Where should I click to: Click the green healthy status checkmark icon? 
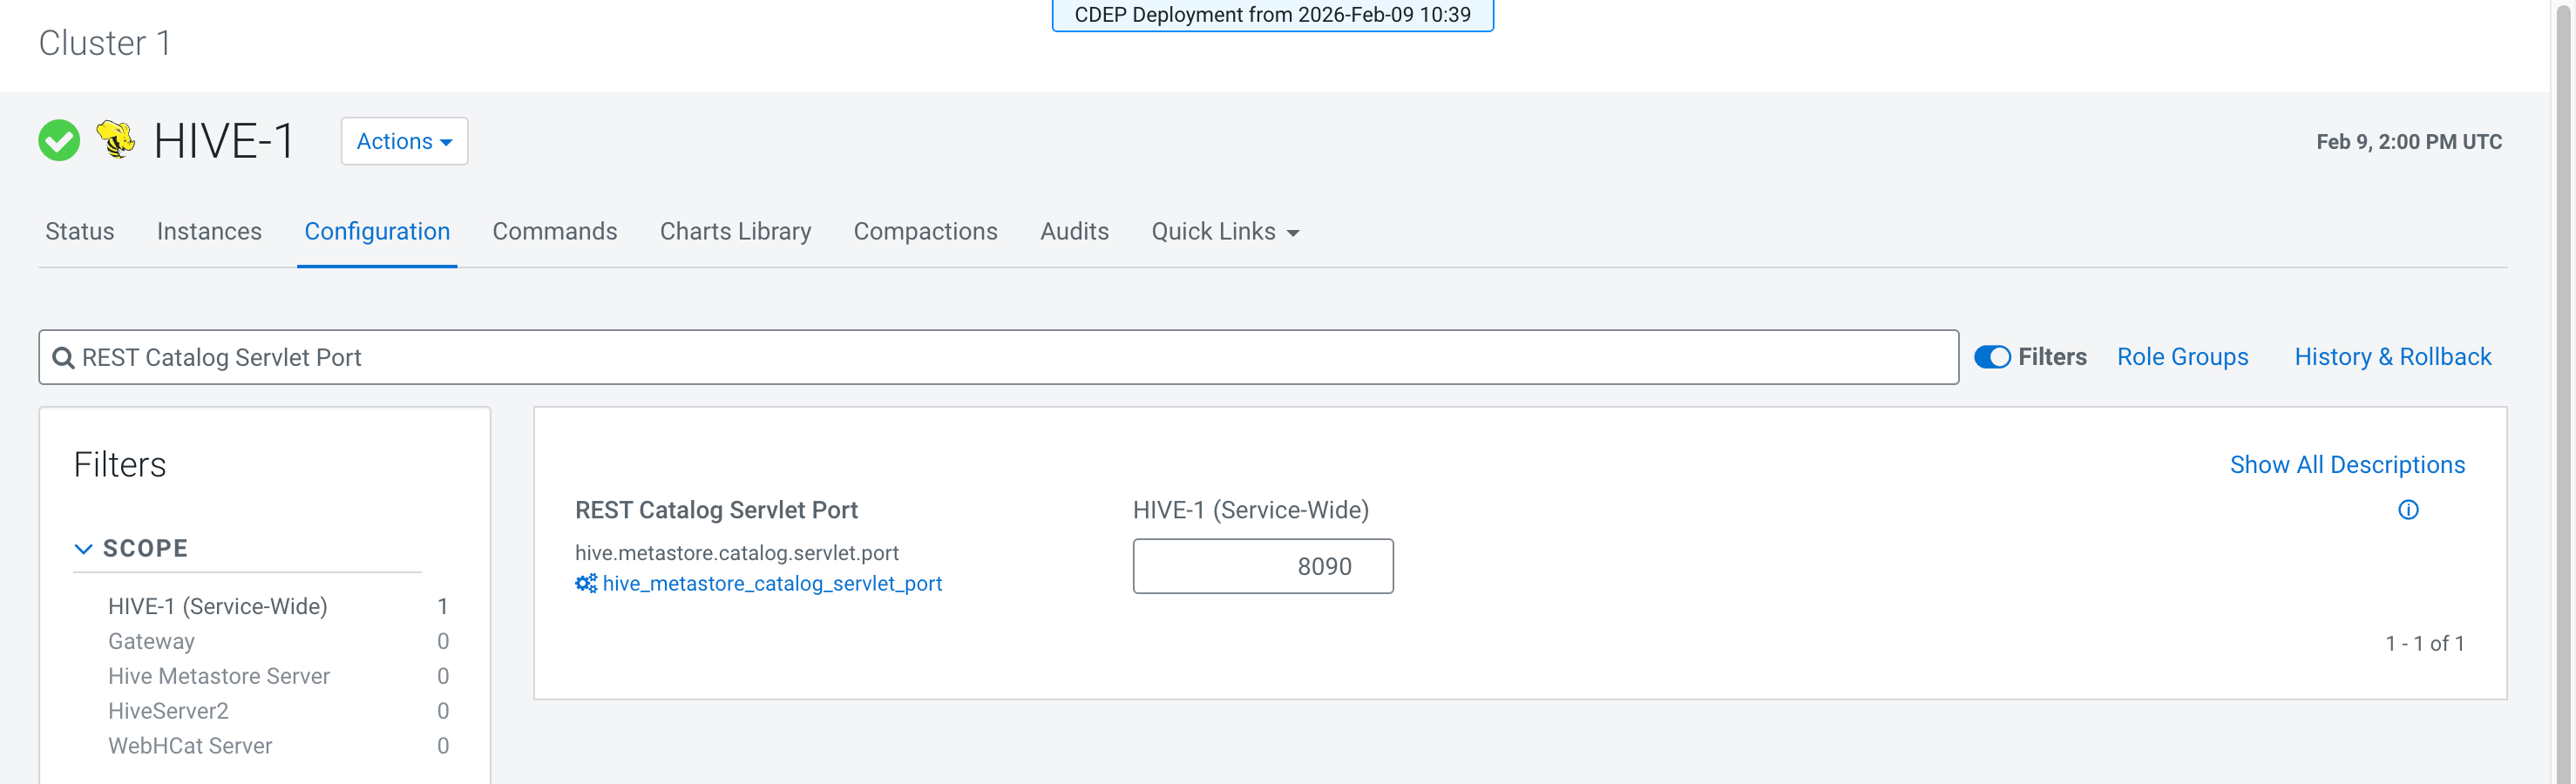(59, 141)
